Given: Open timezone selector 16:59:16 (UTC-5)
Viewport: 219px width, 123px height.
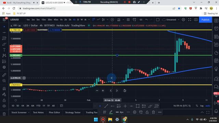Looking at the screenshot, I should click(x=182, y=106).
